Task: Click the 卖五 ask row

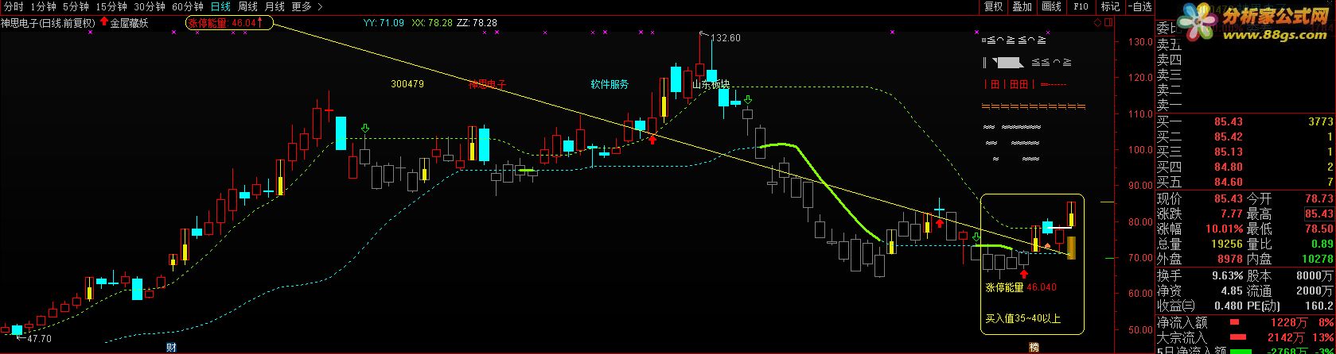Action: point(1244,44)
